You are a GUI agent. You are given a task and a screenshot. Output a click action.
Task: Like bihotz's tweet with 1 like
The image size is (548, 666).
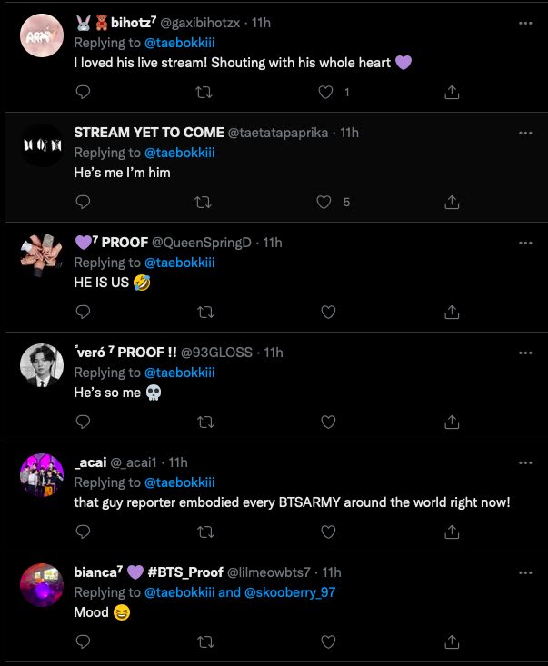[x=327, y=92]
